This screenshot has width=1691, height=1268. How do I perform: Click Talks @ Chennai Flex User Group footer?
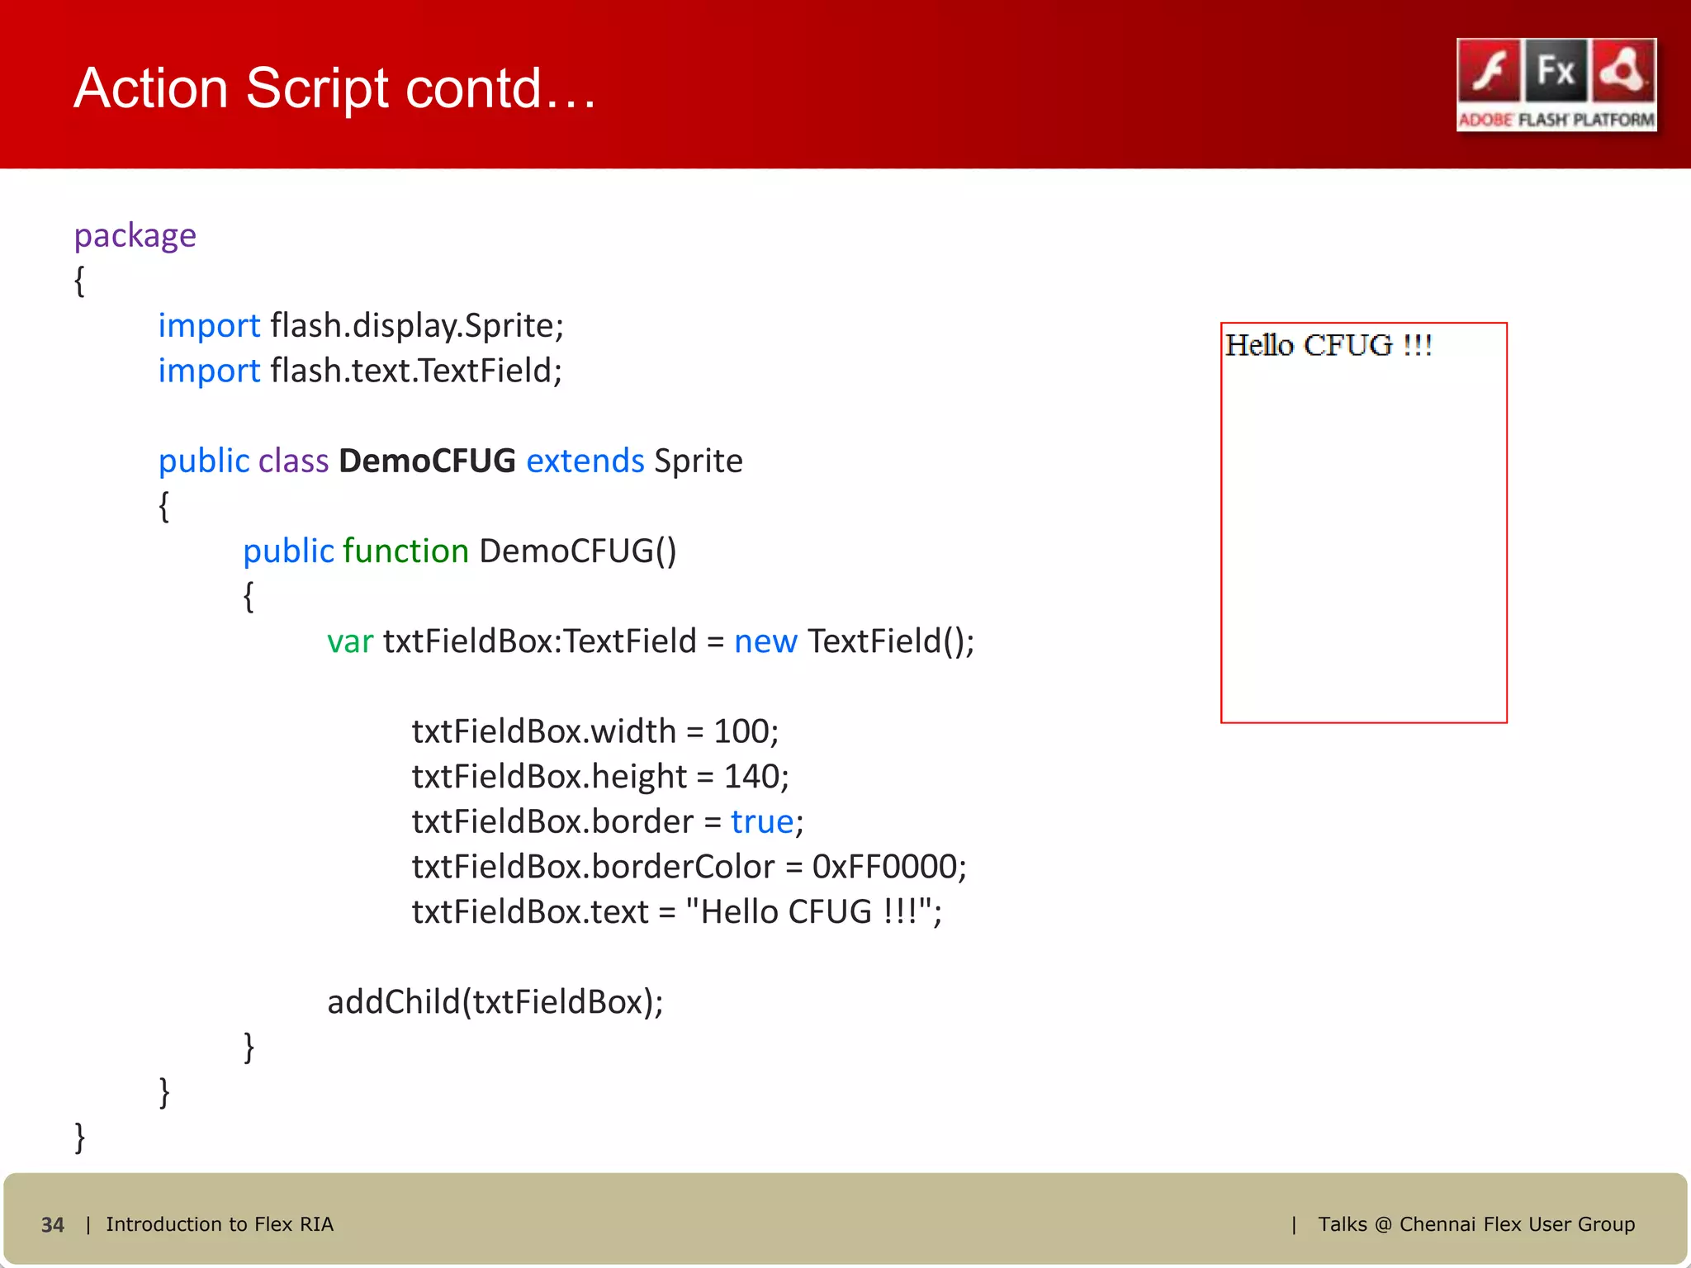click(1475, 1224)
